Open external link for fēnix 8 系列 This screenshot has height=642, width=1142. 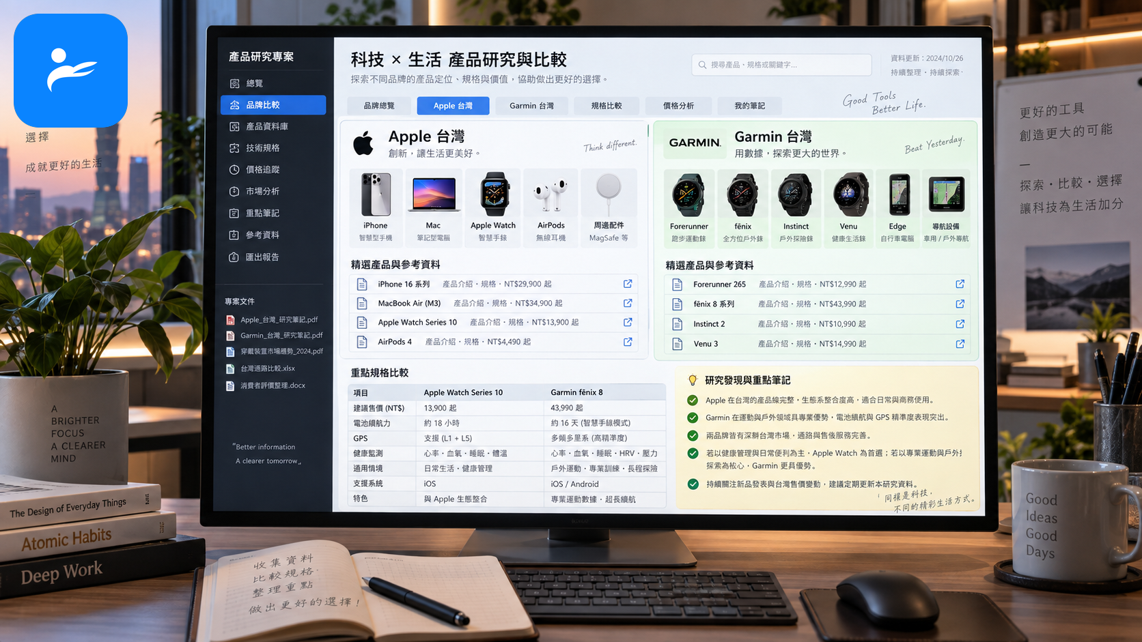(960, 304)
